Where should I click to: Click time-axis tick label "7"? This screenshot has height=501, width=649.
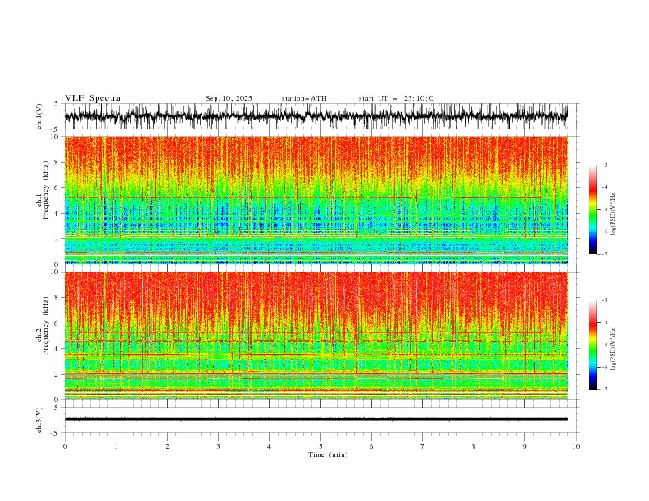(x=423, y=446)
